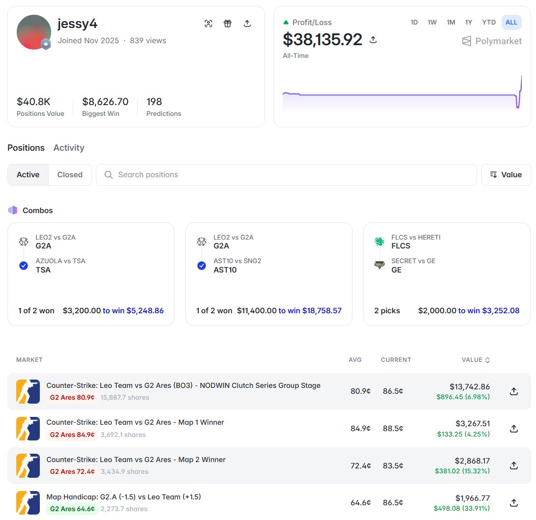Open the gift icon in profile header
The image size is (536, 520).
[228, 23]
